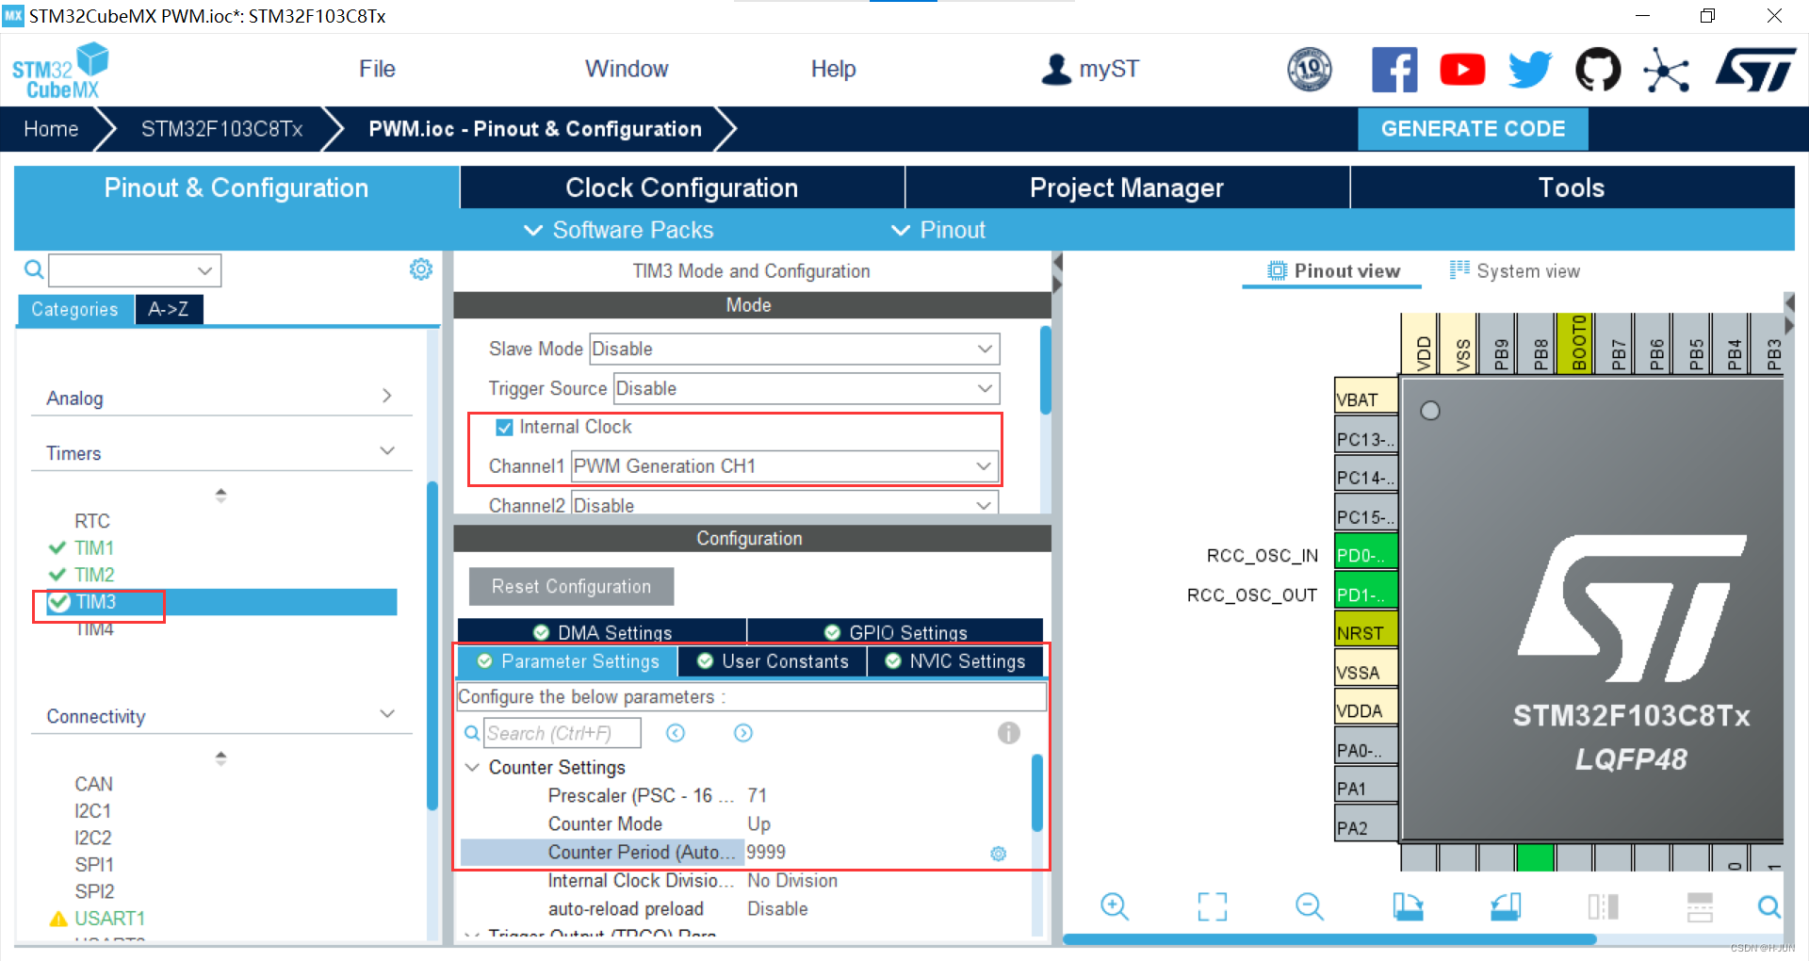Open the Window menu
1809x961 pixels.
[627, 69]
